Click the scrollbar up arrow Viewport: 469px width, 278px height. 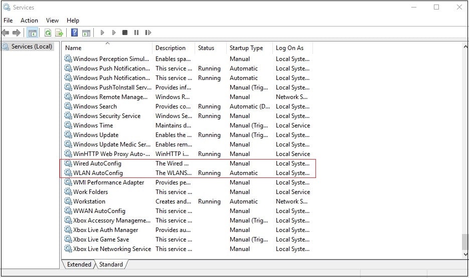pos(465,46)
